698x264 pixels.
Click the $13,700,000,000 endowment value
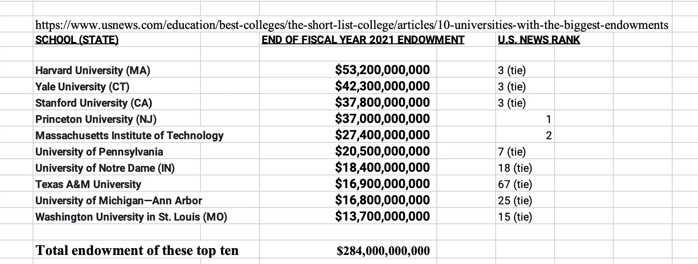point(382,217)
